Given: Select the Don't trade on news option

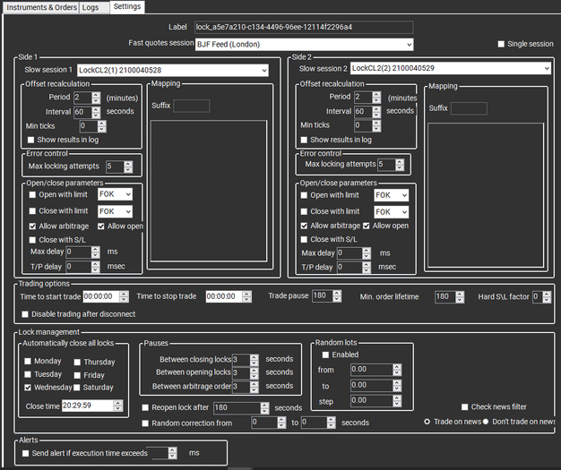Looking at the screenshot, I should point(488,421).
